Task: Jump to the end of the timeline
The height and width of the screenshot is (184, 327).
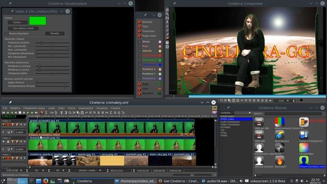Action: point(36,112)
